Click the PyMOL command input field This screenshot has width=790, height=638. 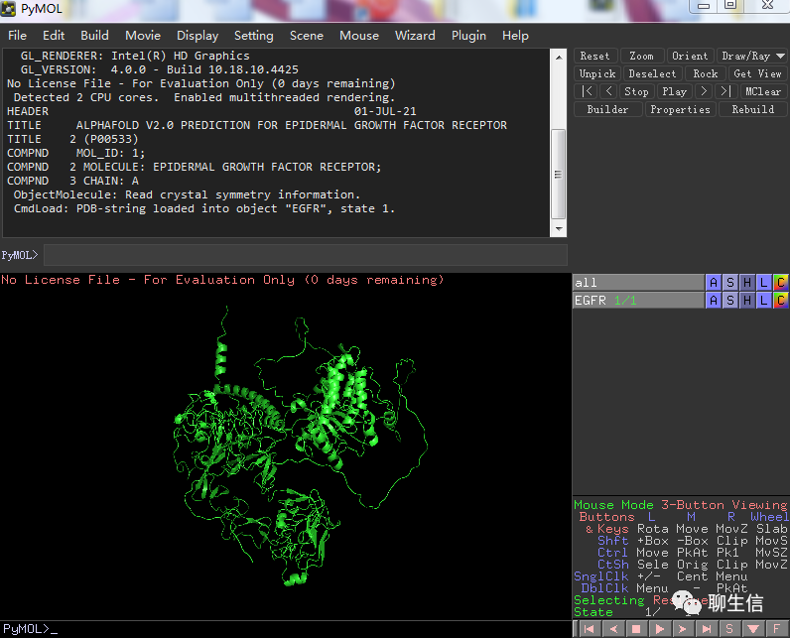(306, 255)
